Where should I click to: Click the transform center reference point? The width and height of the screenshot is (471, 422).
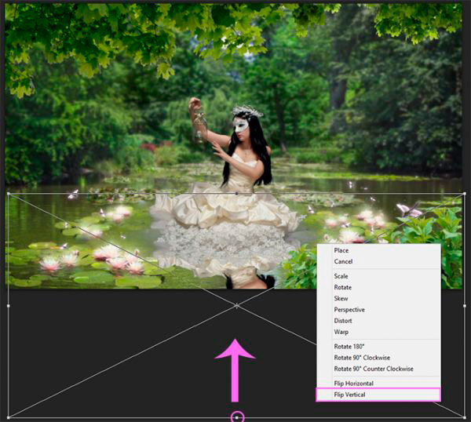point(237,306)
